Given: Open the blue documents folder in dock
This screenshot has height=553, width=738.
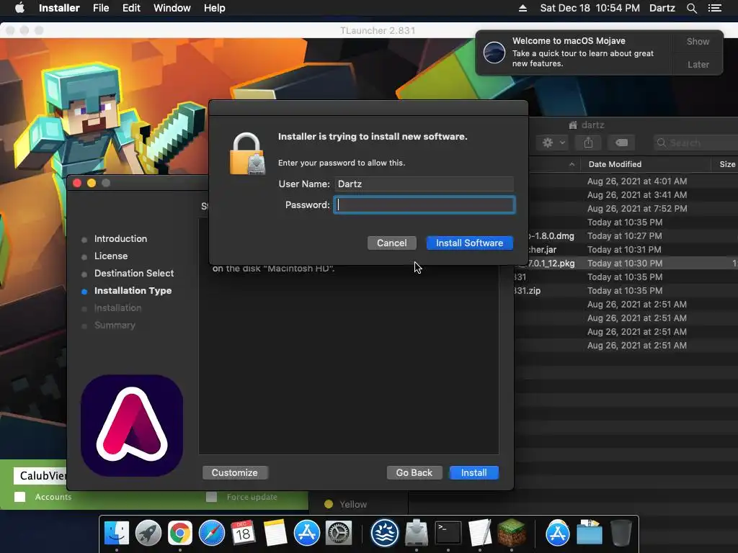Looking at the screenshot, I should [590, 534].
